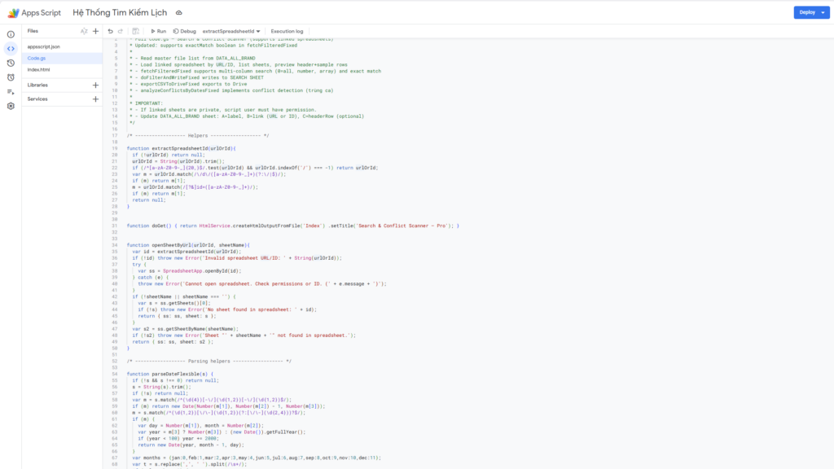Save project with the floppy disk icon
Screen dimensions: 834x469
point(137,31)
